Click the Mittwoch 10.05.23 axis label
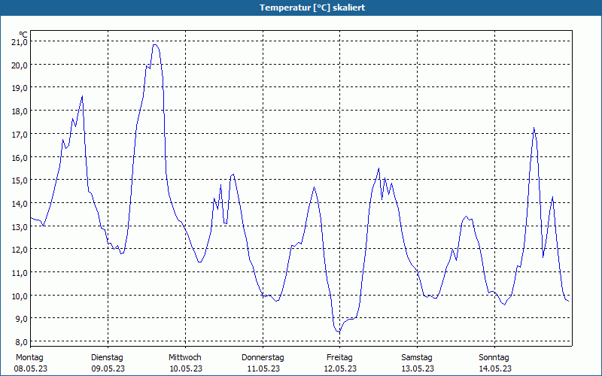Image resolution: width=602 pixels, height=376 pixels. [x=185, y=363]
